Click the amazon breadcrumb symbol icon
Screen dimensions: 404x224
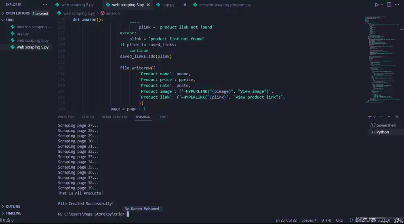[102, 13]
